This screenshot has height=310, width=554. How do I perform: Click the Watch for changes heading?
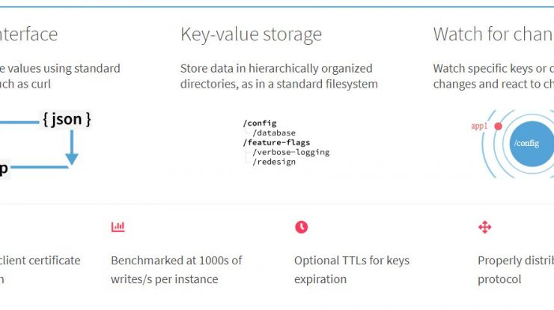pyautogui.click(x=493, y=34)
